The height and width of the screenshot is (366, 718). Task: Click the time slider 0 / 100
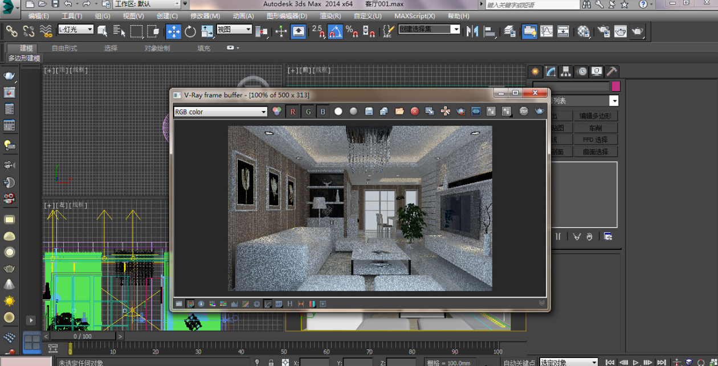click(83, 336)
